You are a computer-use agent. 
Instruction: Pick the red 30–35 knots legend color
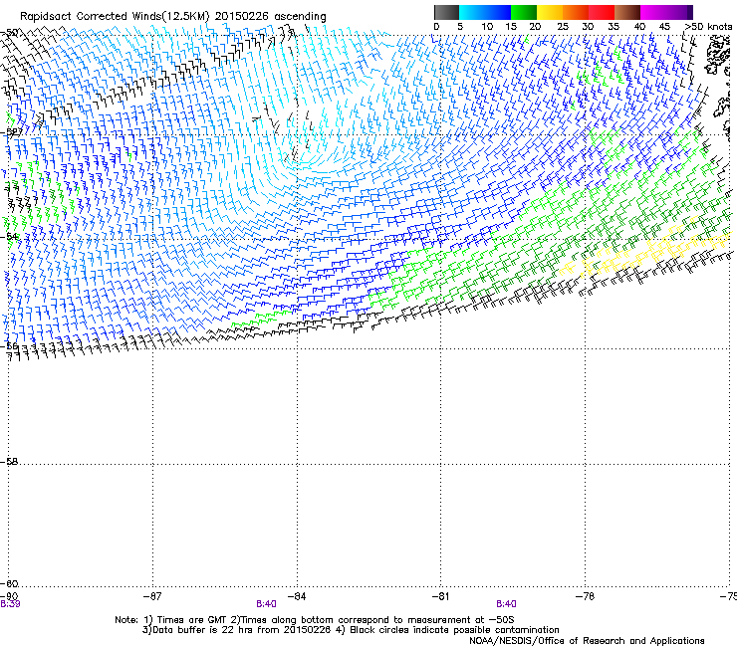602,12
